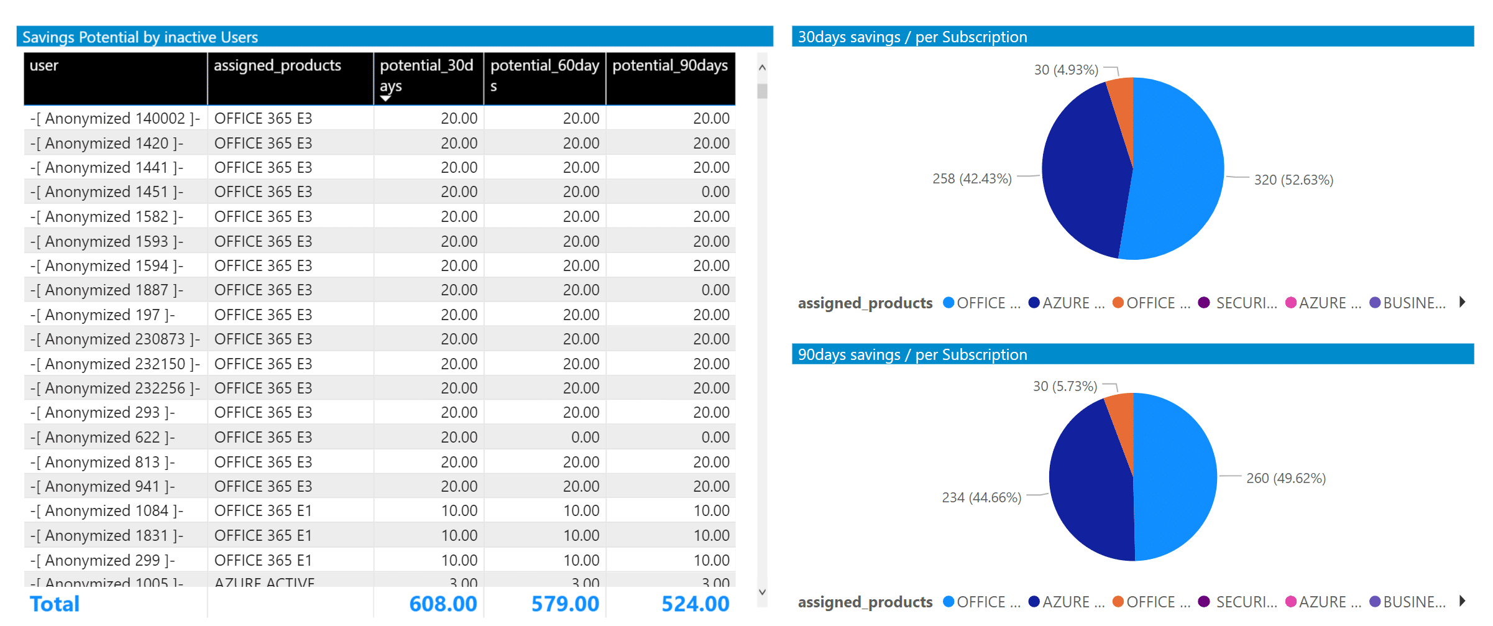
Task: Expand more legend items in 30days chart
Action: coord(1462,302)
